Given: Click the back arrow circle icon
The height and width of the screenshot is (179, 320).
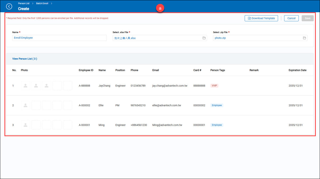Looking at the screenshot, I should (9, 7).
